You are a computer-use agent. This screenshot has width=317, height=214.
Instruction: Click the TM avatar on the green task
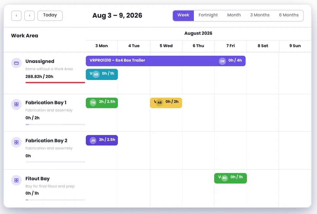(93, 103)
